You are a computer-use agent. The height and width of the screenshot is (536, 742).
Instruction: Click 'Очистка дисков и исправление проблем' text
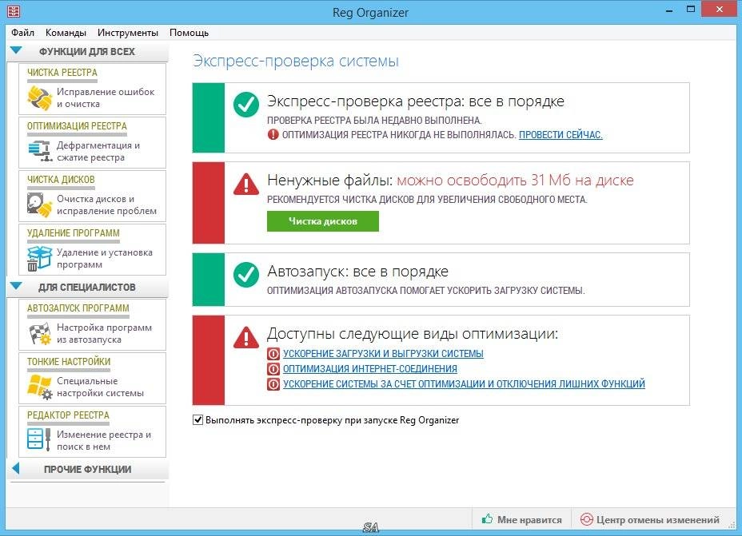tap(106, 204)
